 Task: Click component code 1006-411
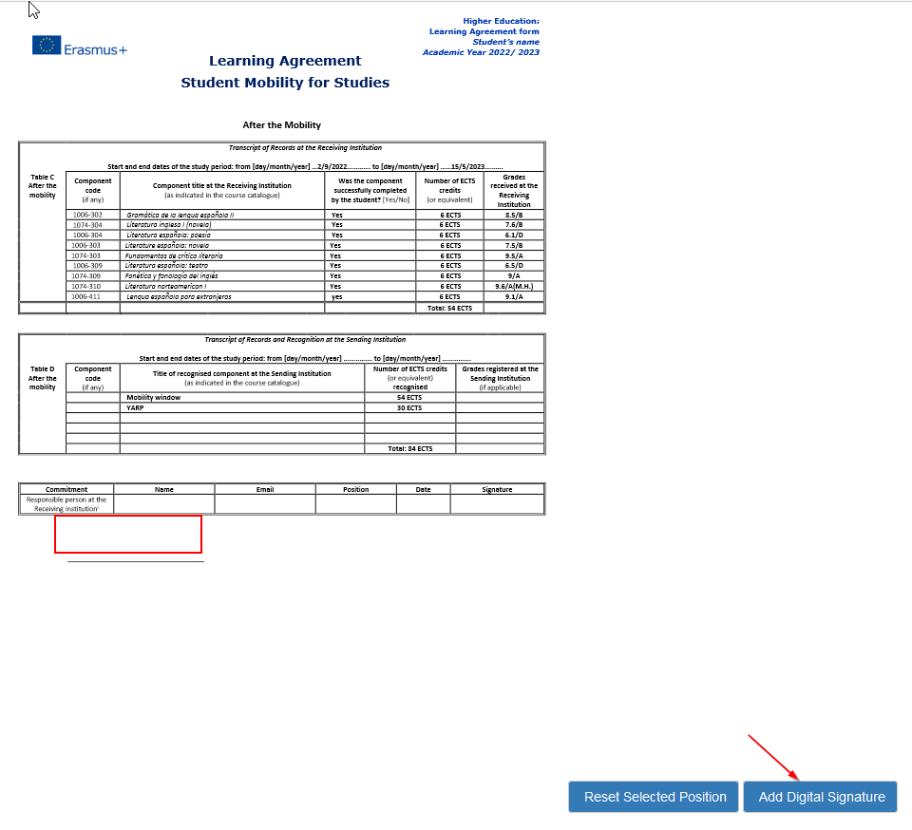pyautogui.click(x=86, y=297)
